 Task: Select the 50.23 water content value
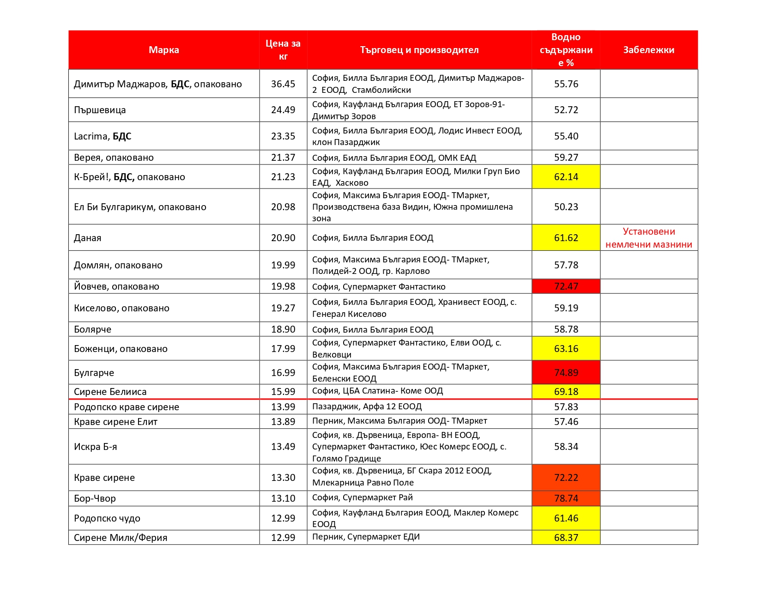566,207
